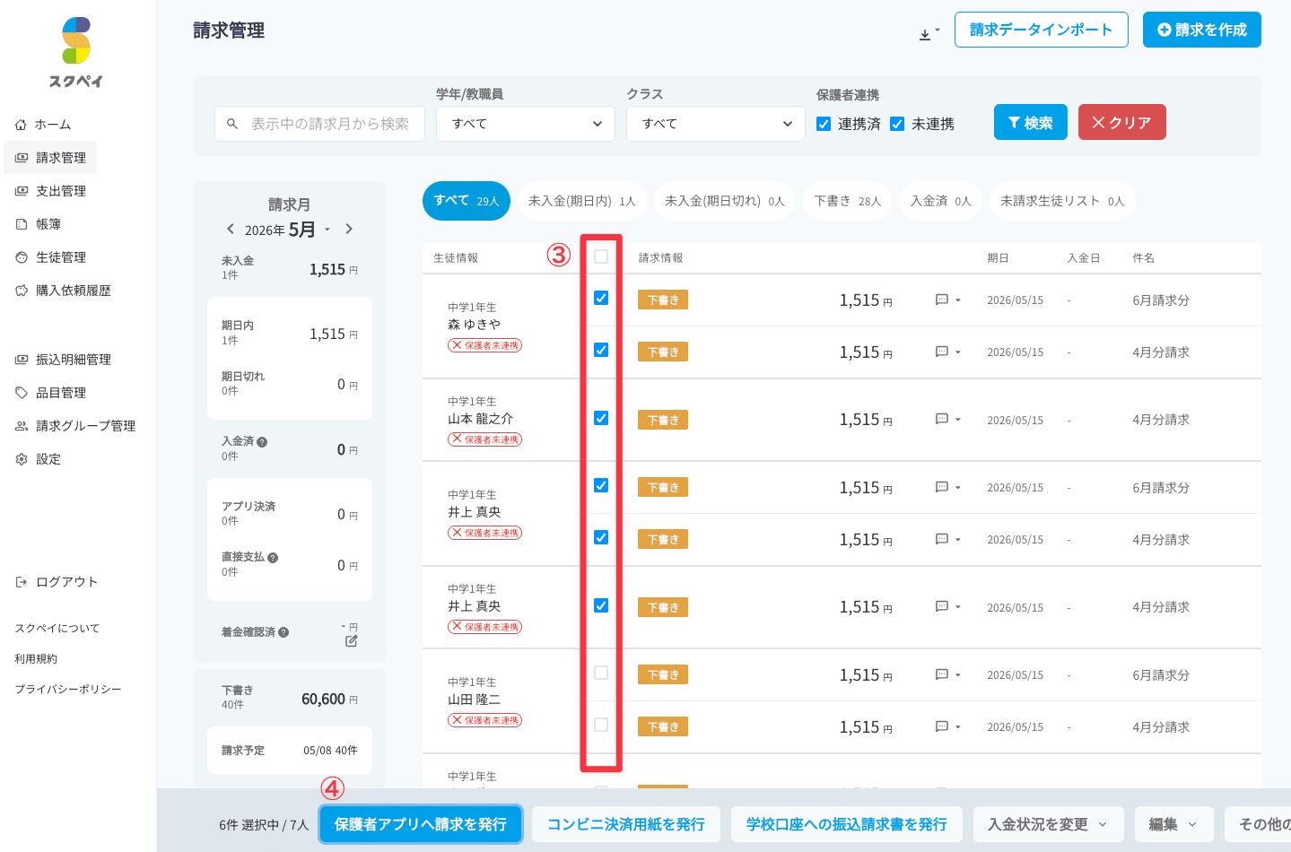Open the 入金状況を変更 dropdown
This screenshot has height=852, width=1291.
1048,824
